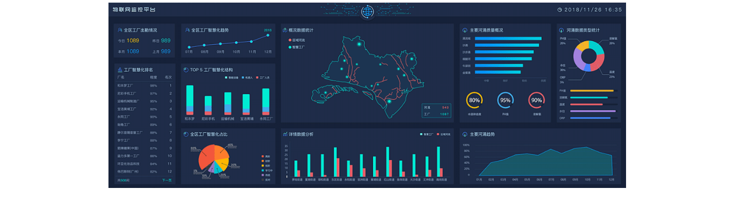Click the 主要河涌质量概况 panel icon
The height and width of the screenshot is (207, 734).
click(464, 30)
